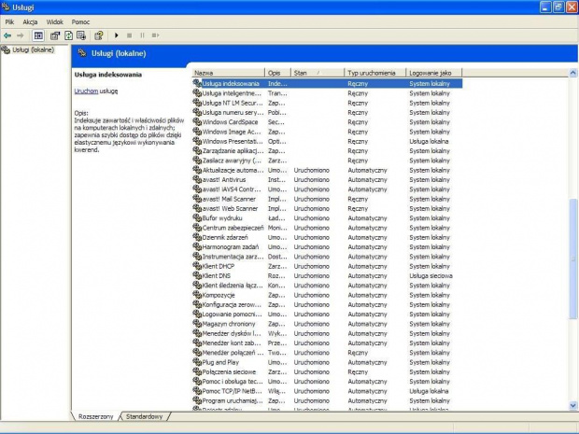Image resolution: width=579 pixels, height=434 pixels.
Task: Toggle the show/hide console tree toolbar icon
Action: (38, 35)
